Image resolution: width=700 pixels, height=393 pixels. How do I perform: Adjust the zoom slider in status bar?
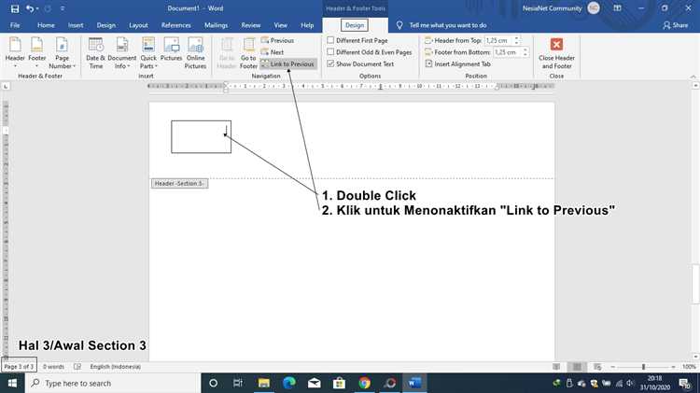(642, 368)
